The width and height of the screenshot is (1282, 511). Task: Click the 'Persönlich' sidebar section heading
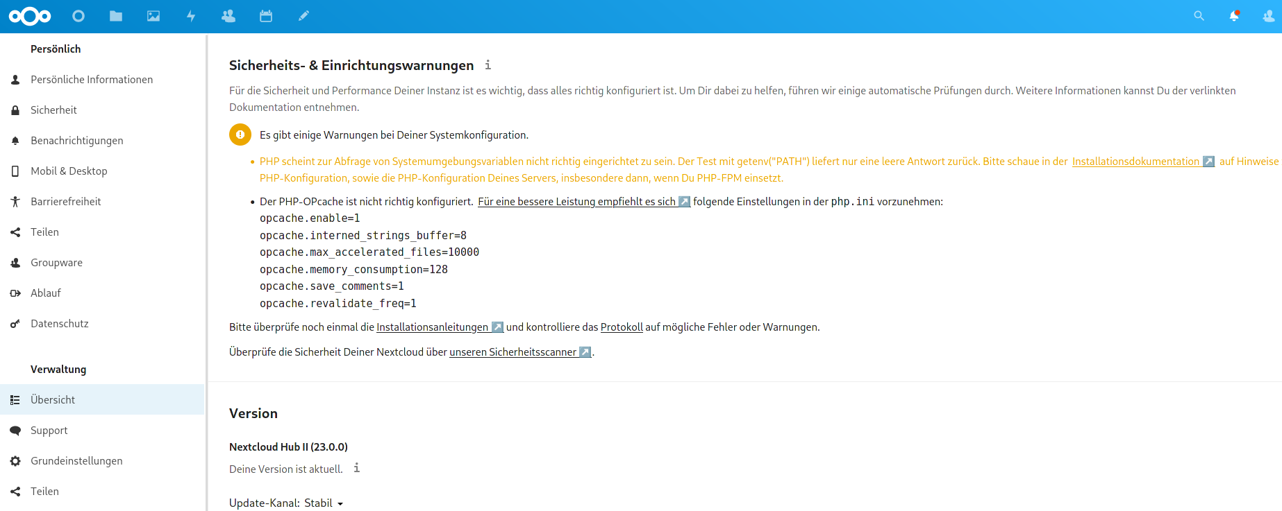(x=56, y=49)
